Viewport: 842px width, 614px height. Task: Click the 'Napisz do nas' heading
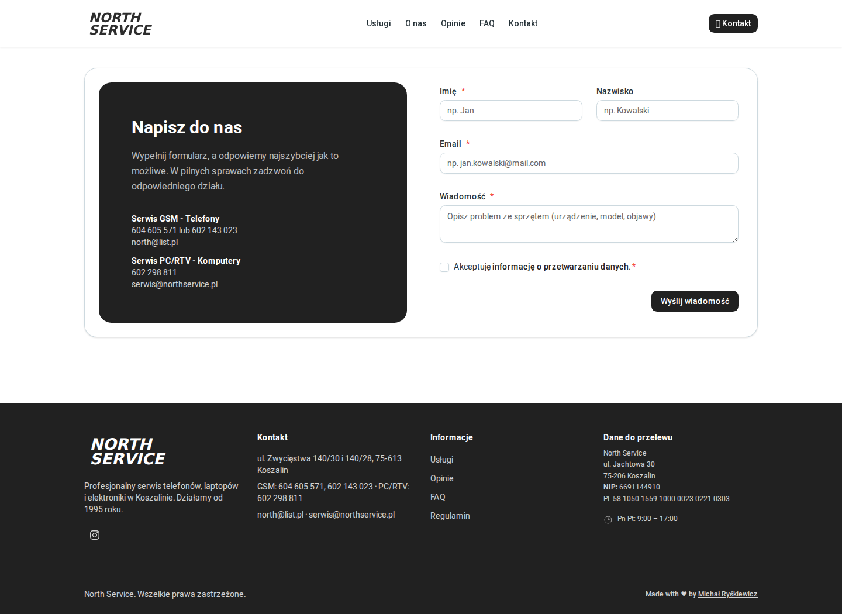click(187, 127)
